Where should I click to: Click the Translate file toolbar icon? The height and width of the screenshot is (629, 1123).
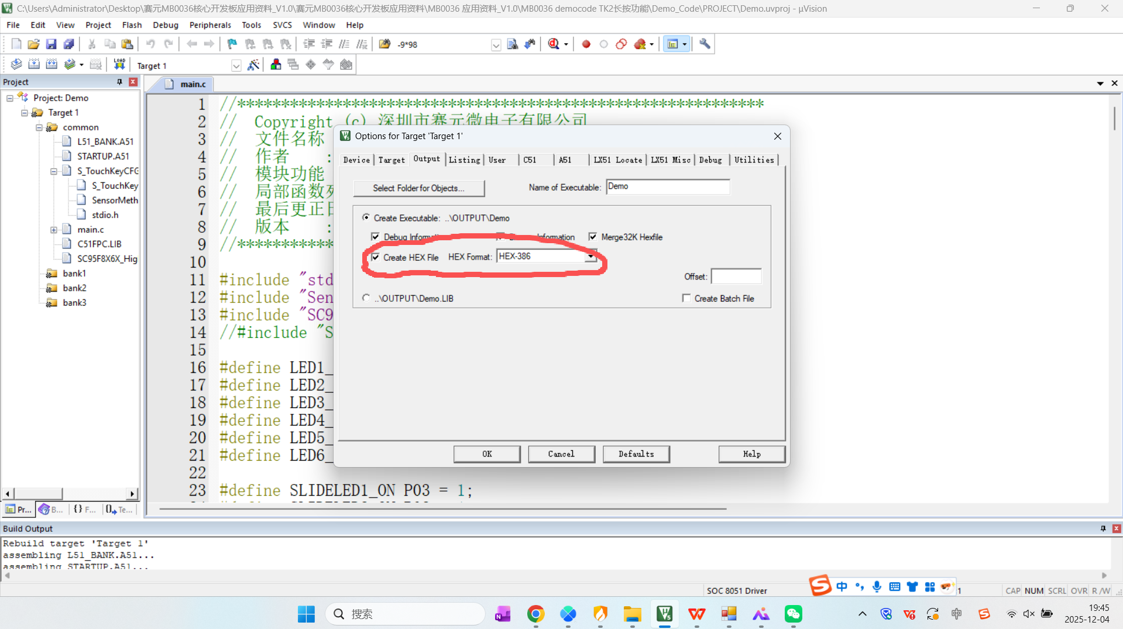pyautogui.click(x=16, y=64)
